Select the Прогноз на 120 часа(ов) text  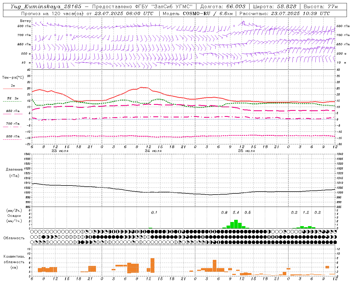[53, 13]
